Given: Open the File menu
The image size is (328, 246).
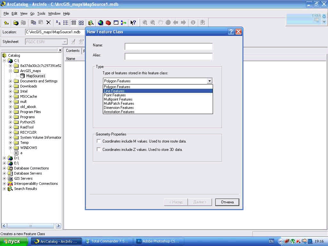Looking at the screenshot, I should (6, 13).
